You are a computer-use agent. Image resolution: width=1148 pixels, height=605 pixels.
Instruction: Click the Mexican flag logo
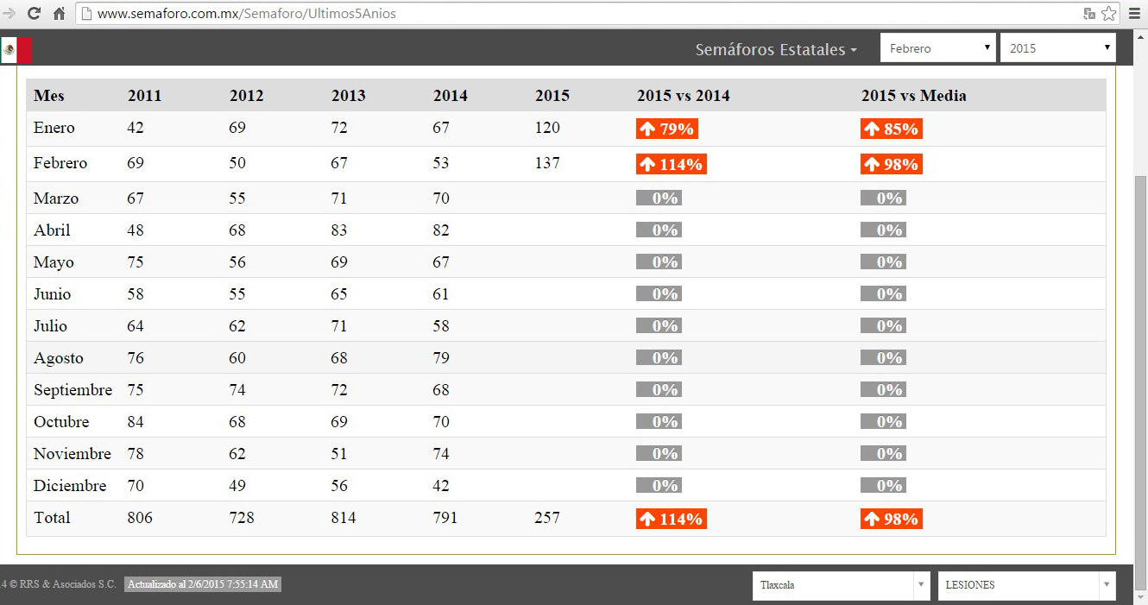[x=16, y=50]
